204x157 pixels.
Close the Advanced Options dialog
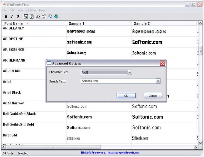162,63
